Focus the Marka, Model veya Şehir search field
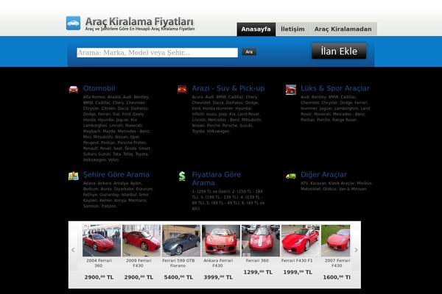The height and width of the screenshot is (294, 442). (x=158, y=53)
